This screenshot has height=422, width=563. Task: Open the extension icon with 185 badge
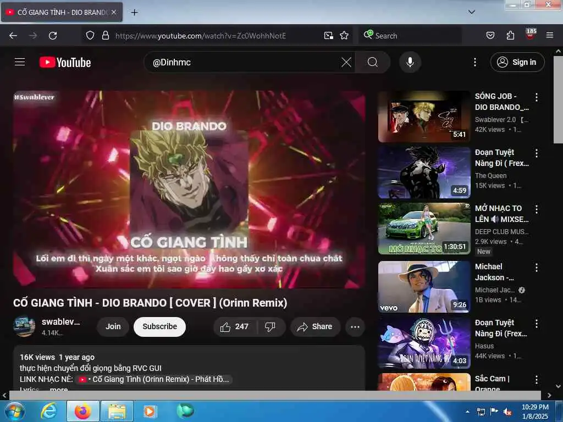531,34
